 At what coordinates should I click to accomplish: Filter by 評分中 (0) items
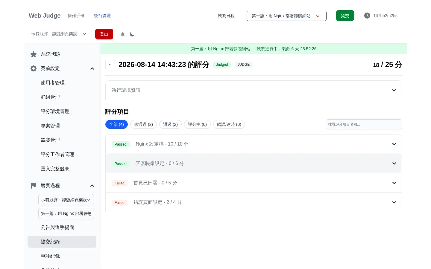click(197, 124)
